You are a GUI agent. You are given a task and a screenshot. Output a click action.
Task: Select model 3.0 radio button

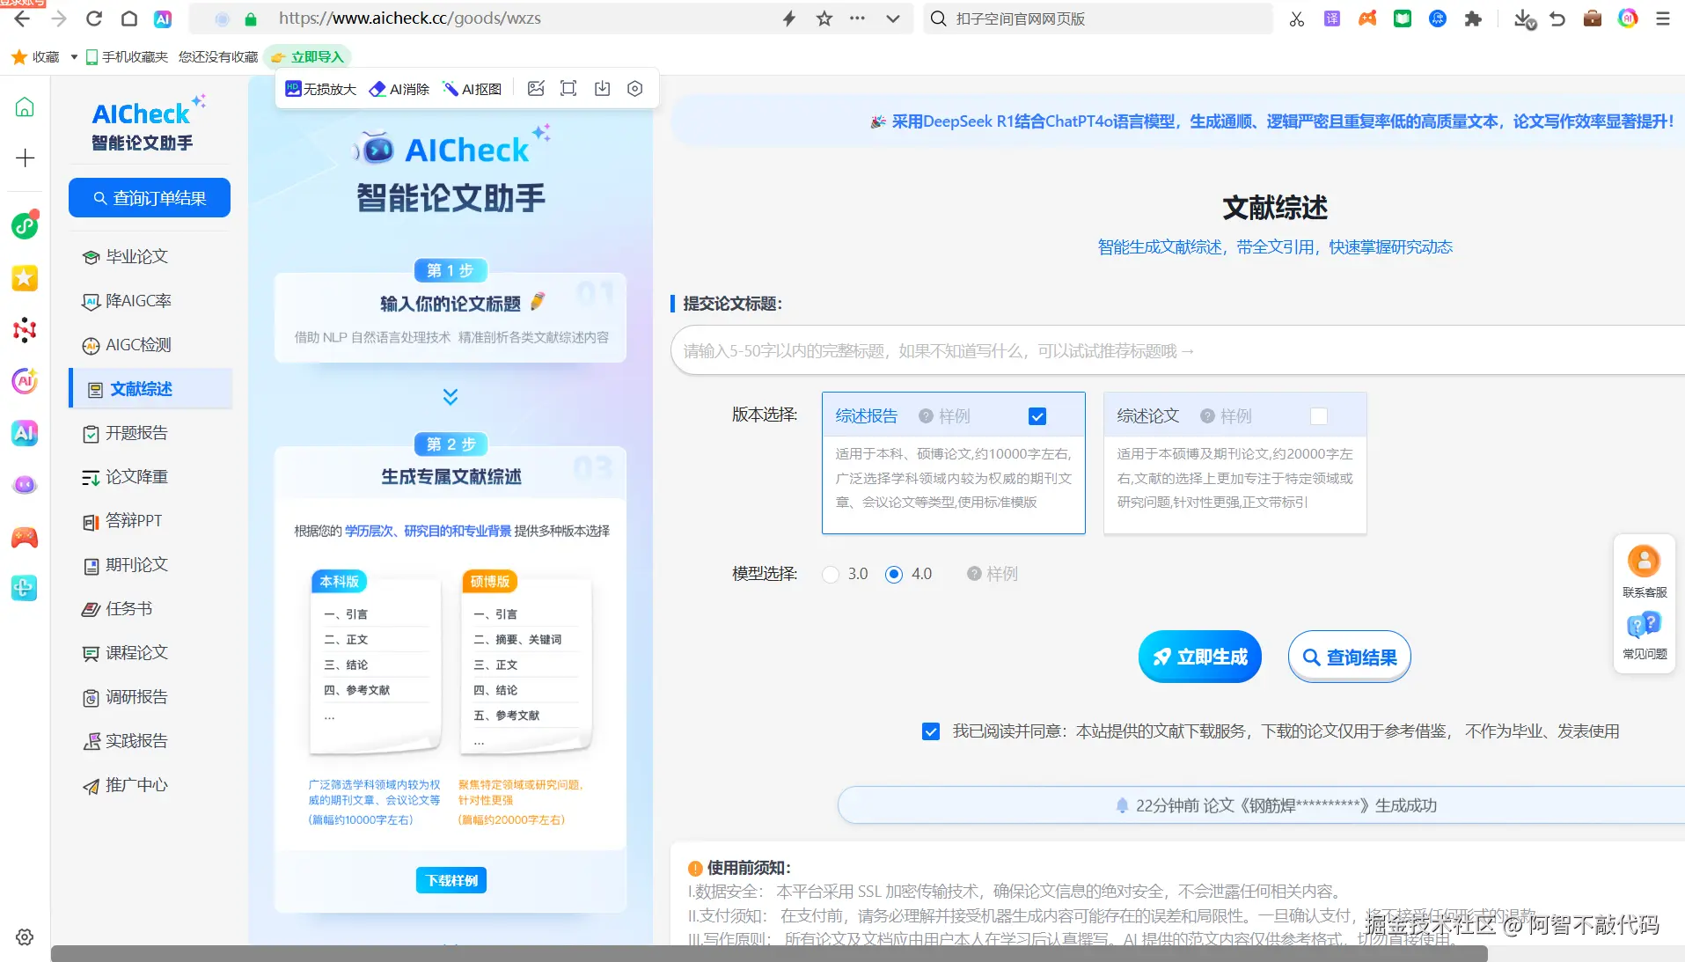pos(831,575)
